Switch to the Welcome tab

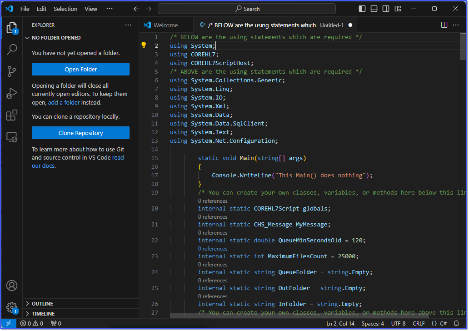166,25
